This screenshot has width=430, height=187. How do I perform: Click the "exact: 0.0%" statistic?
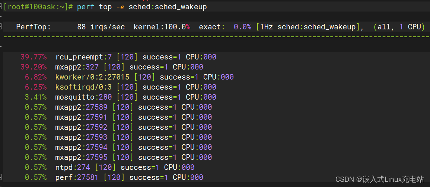coord(225,27)
